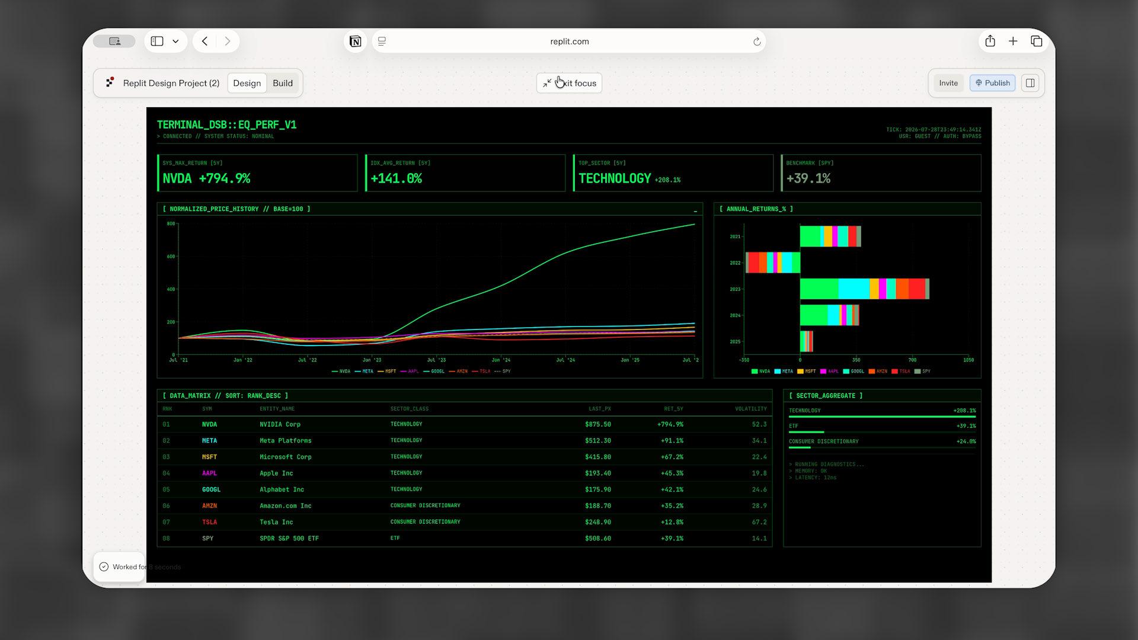Reload the replit.com page
The height and width of the screenshot is (640, 1138).
(x=757, y=41)
